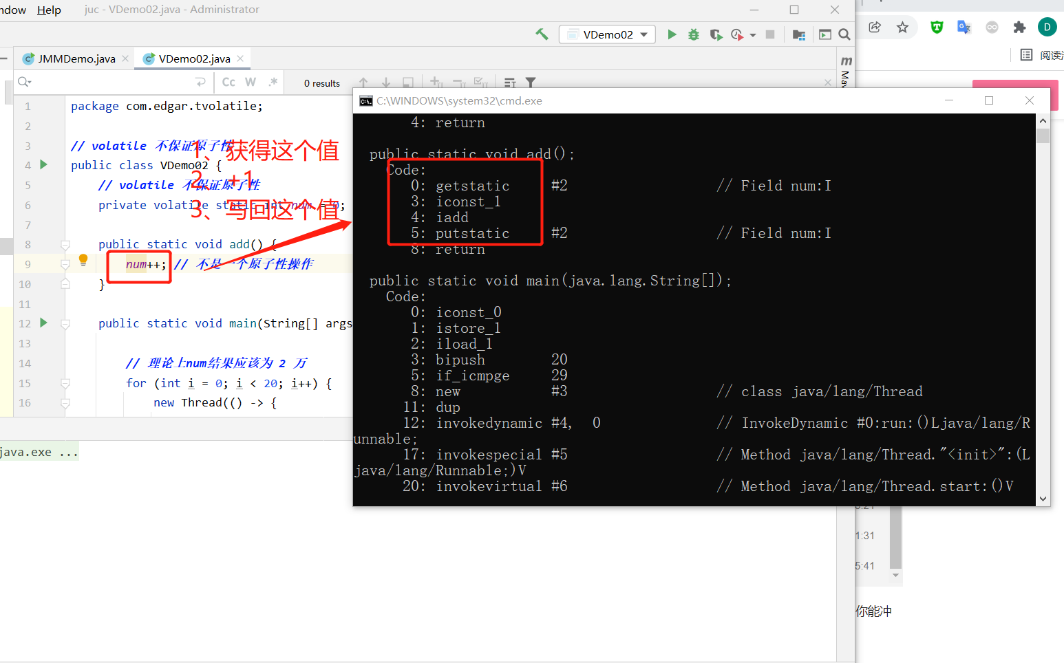Go to next occurrence down arrow

click(386, 83)
